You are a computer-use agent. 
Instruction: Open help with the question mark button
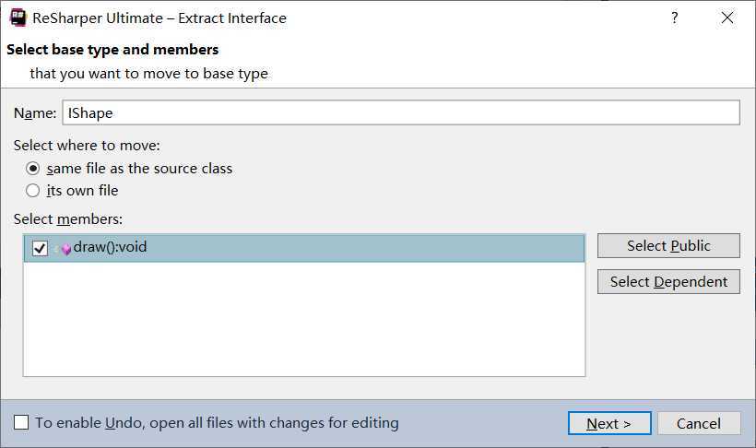(x=675, y=18)
